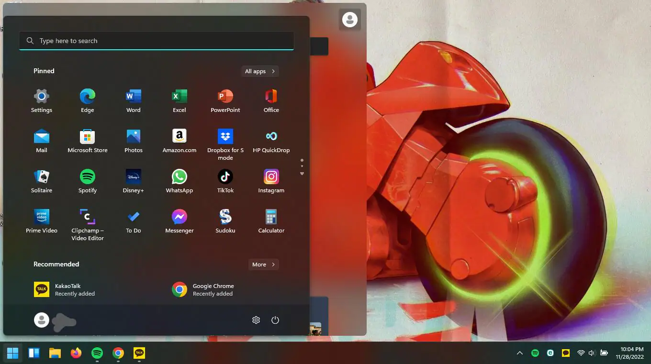Launch Instagram from the Start menu
This screenshot has width=651, height=364.
point(271,181)
